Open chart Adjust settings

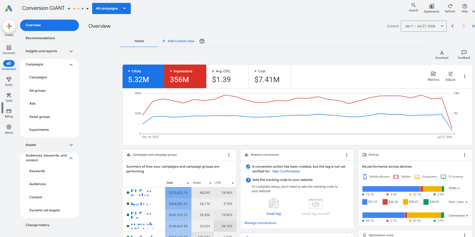click(450, 76)
